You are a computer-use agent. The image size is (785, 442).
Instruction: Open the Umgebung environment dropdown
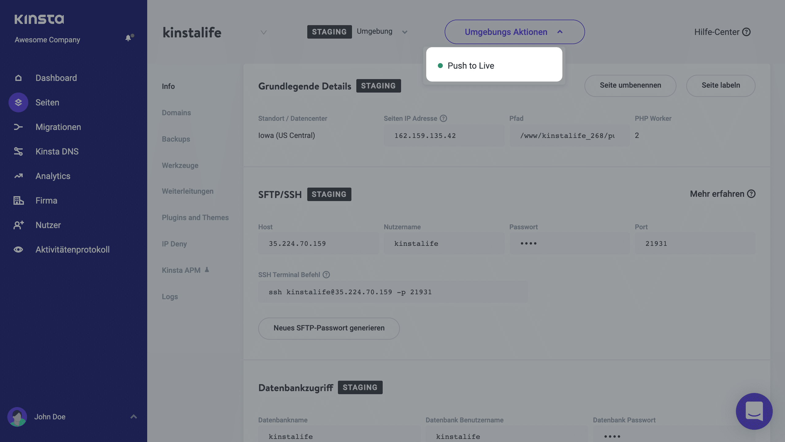(x=404, y=32)
